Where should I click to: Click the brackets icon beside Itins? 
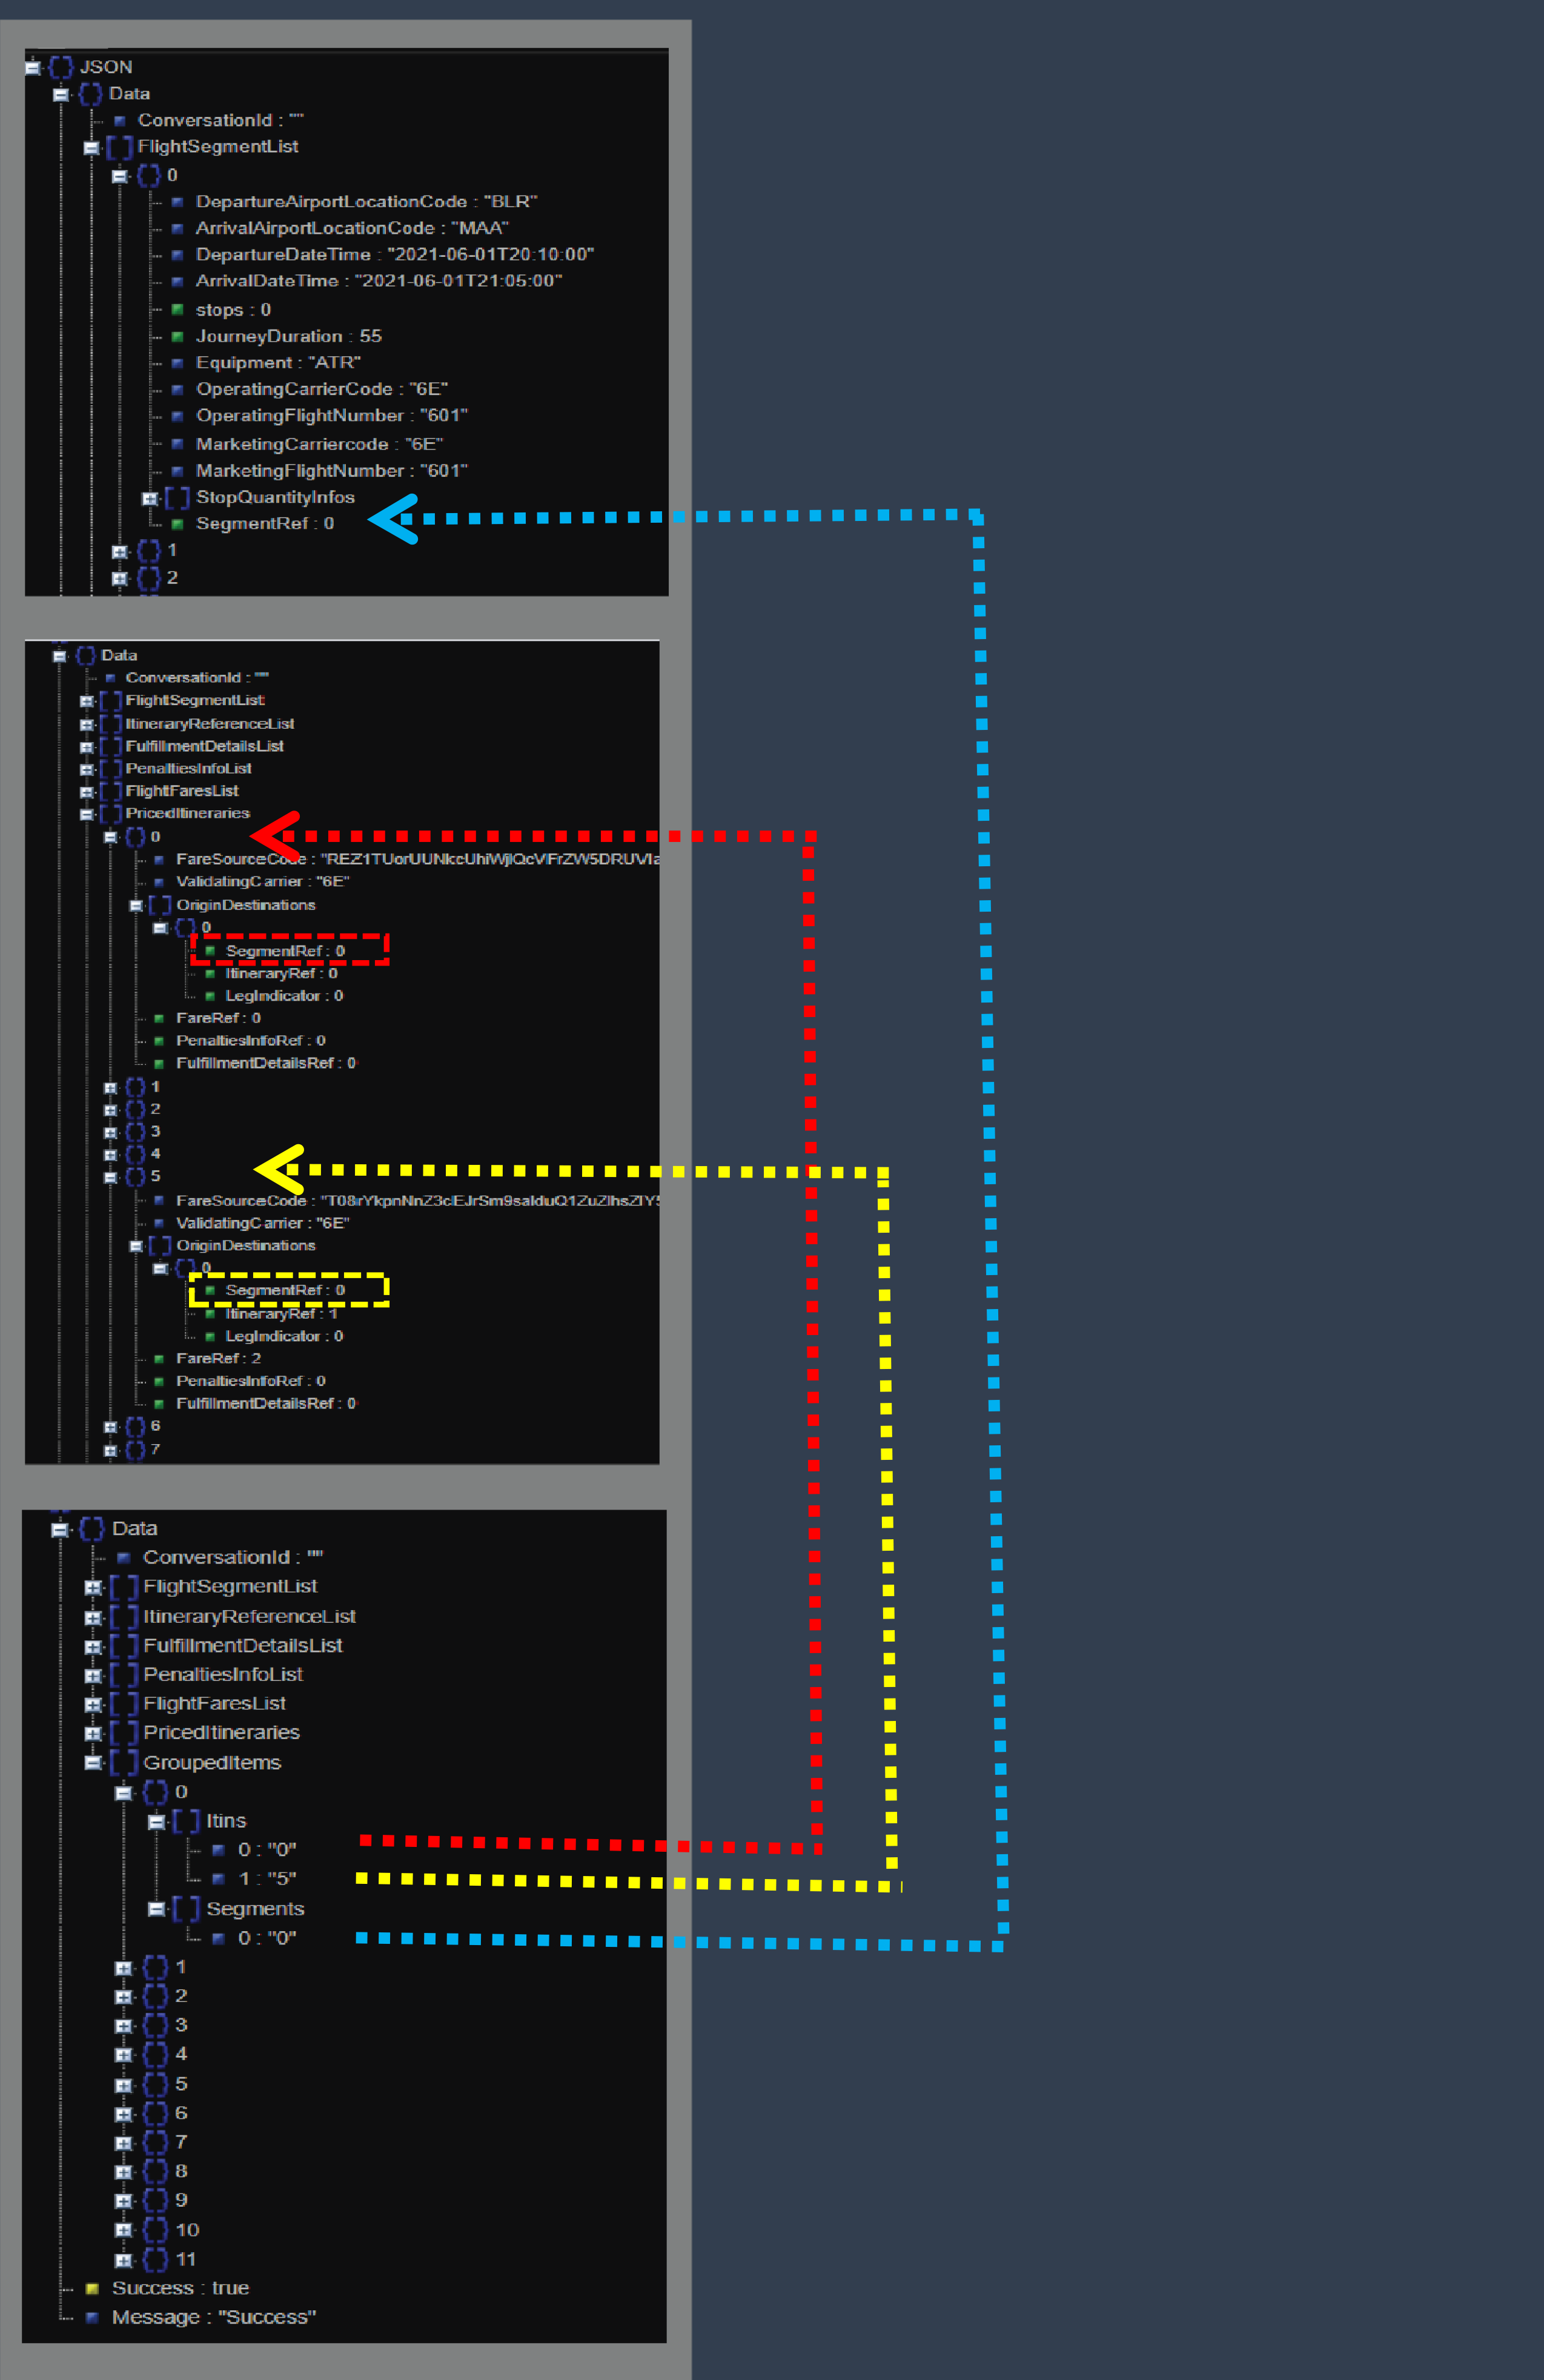[186, 1821]
